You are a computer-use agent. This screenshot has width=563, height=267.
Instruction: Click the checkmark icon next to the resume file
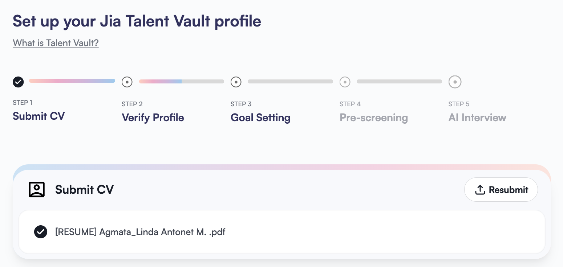pyautogui.click(x=41, y=232)
